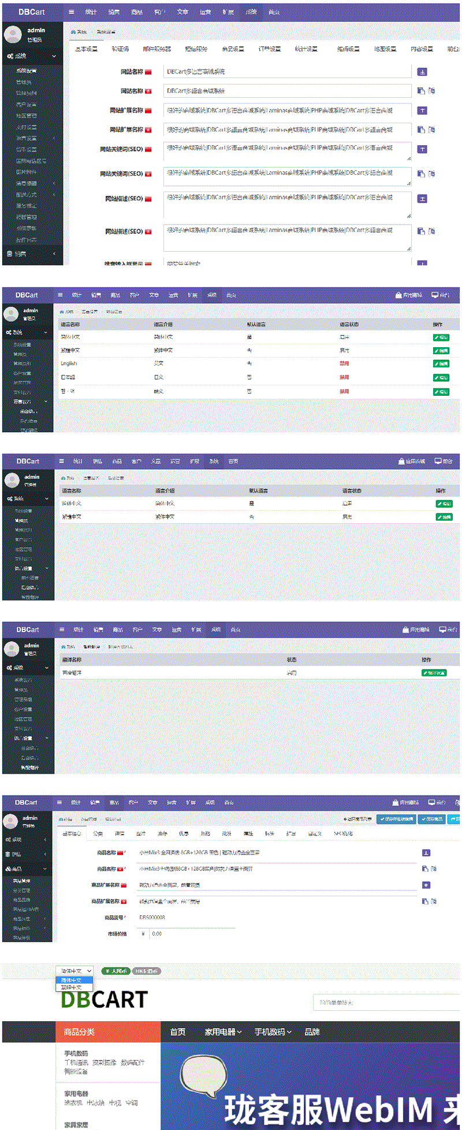Screen dimensions: 462x1130
Task: Select the ¥ 人民币 currency pill
Action: [115, 971]
